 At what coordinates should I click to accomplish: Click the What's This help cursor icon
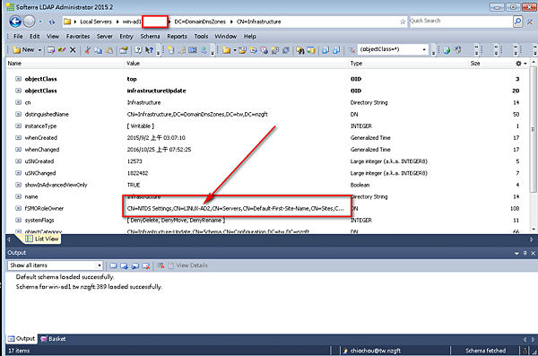pos(149,50)
